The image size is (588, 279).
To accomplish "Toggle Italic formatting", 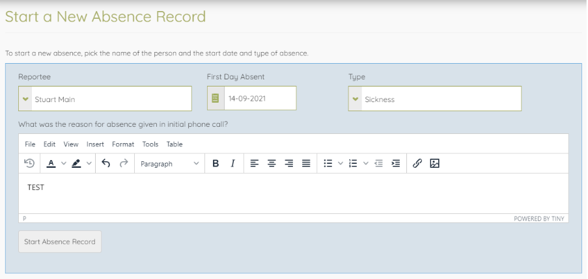I will 233,163.
